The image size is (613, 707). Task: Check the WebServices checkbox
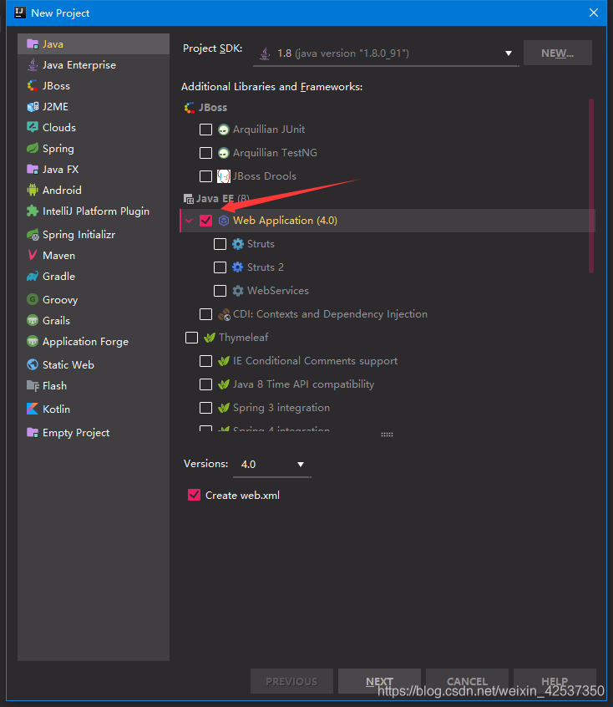(x=220, y=291)
